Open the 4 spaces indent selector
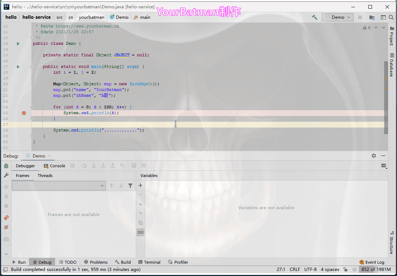The height and width of the screenshot is (276, 397). (330, 269)
